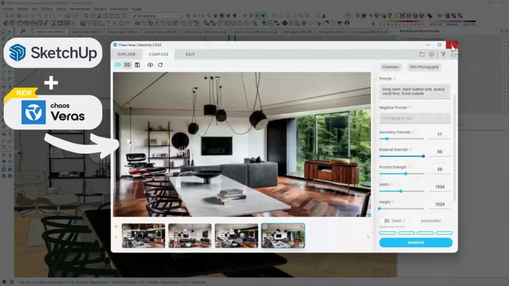
Task: Open the EXPLORE tab in Veras
Action: coord(127,55)
